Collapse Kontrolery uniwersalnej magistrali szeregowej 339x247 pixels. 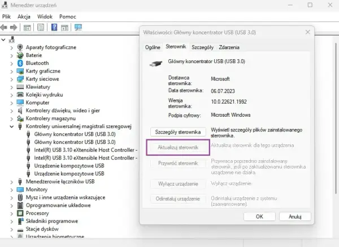tap(11, 126)
